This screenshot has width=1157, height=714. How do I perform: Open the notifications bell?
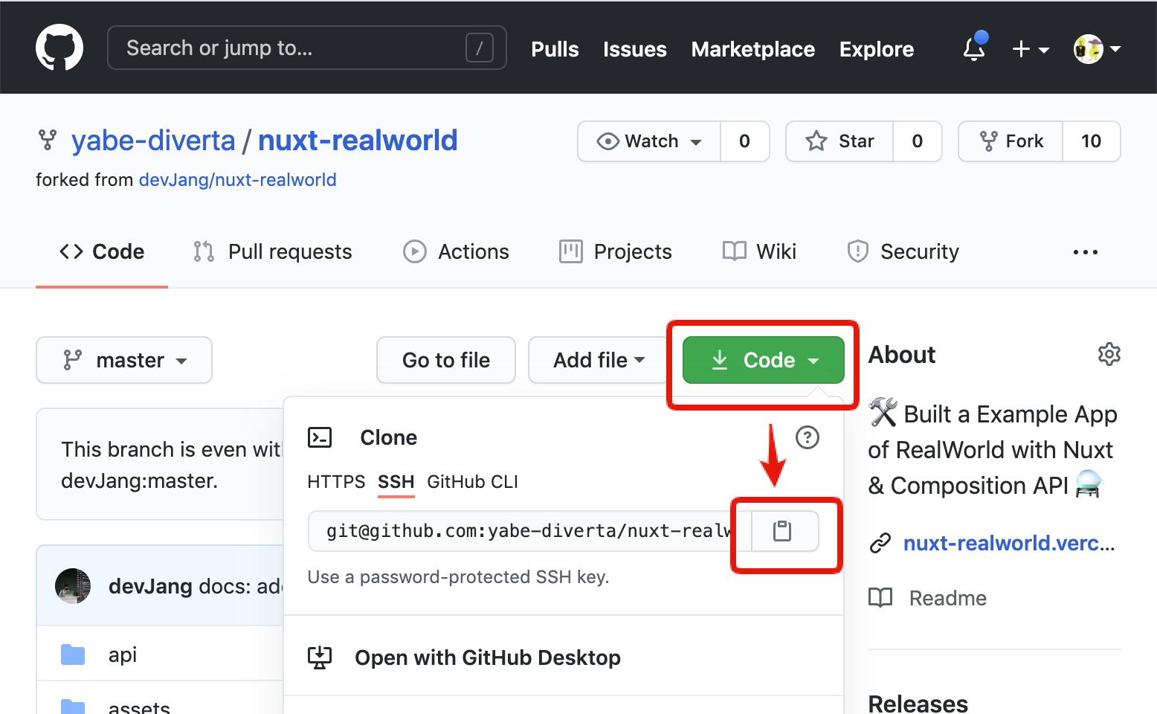pos(974,48)
